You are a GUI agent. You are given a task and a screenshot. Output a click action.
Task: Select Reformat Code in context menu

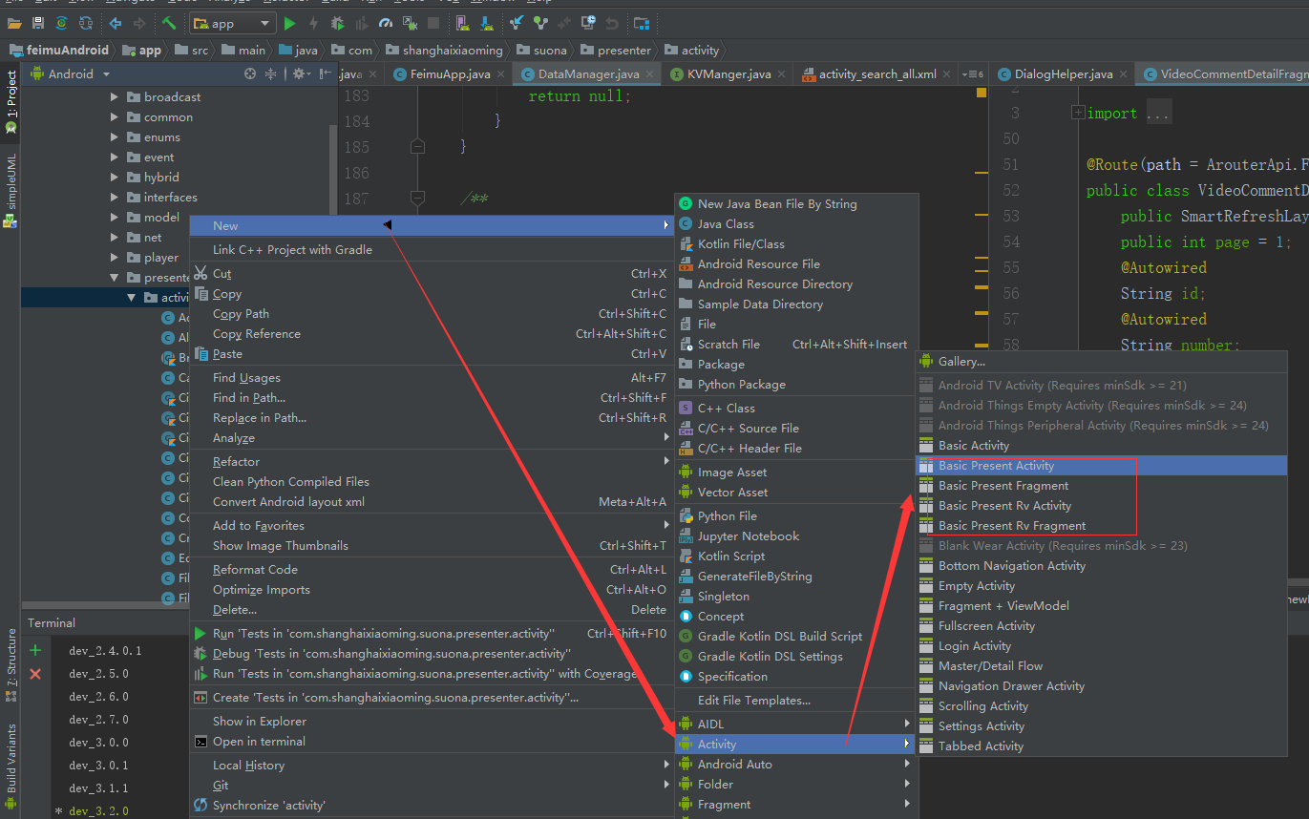point(432,570)
